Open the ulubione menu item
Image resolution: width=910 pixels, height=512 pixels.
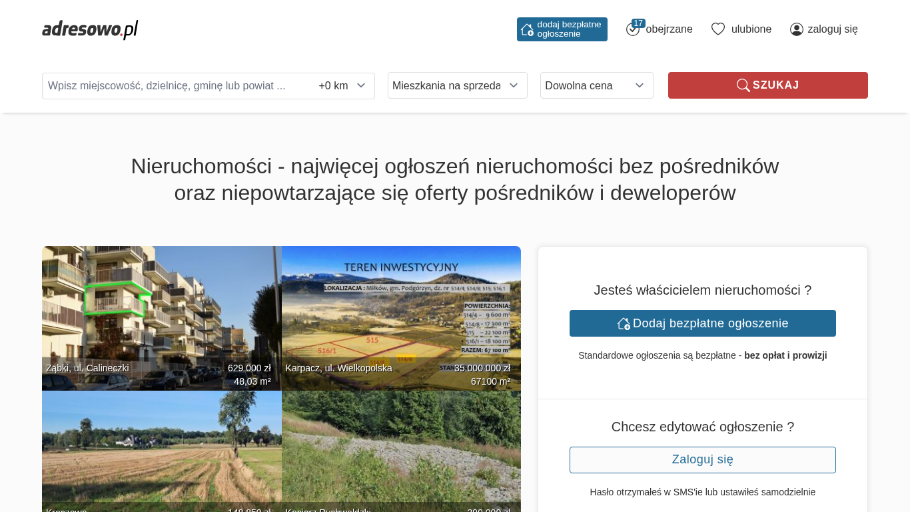[751, 29]
